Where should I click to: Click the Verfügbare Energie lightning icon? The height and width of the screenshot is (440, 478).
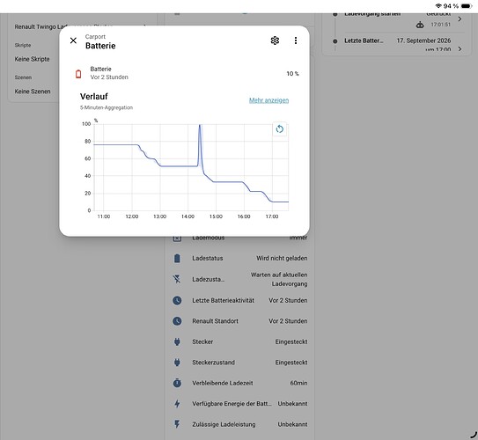177,404
